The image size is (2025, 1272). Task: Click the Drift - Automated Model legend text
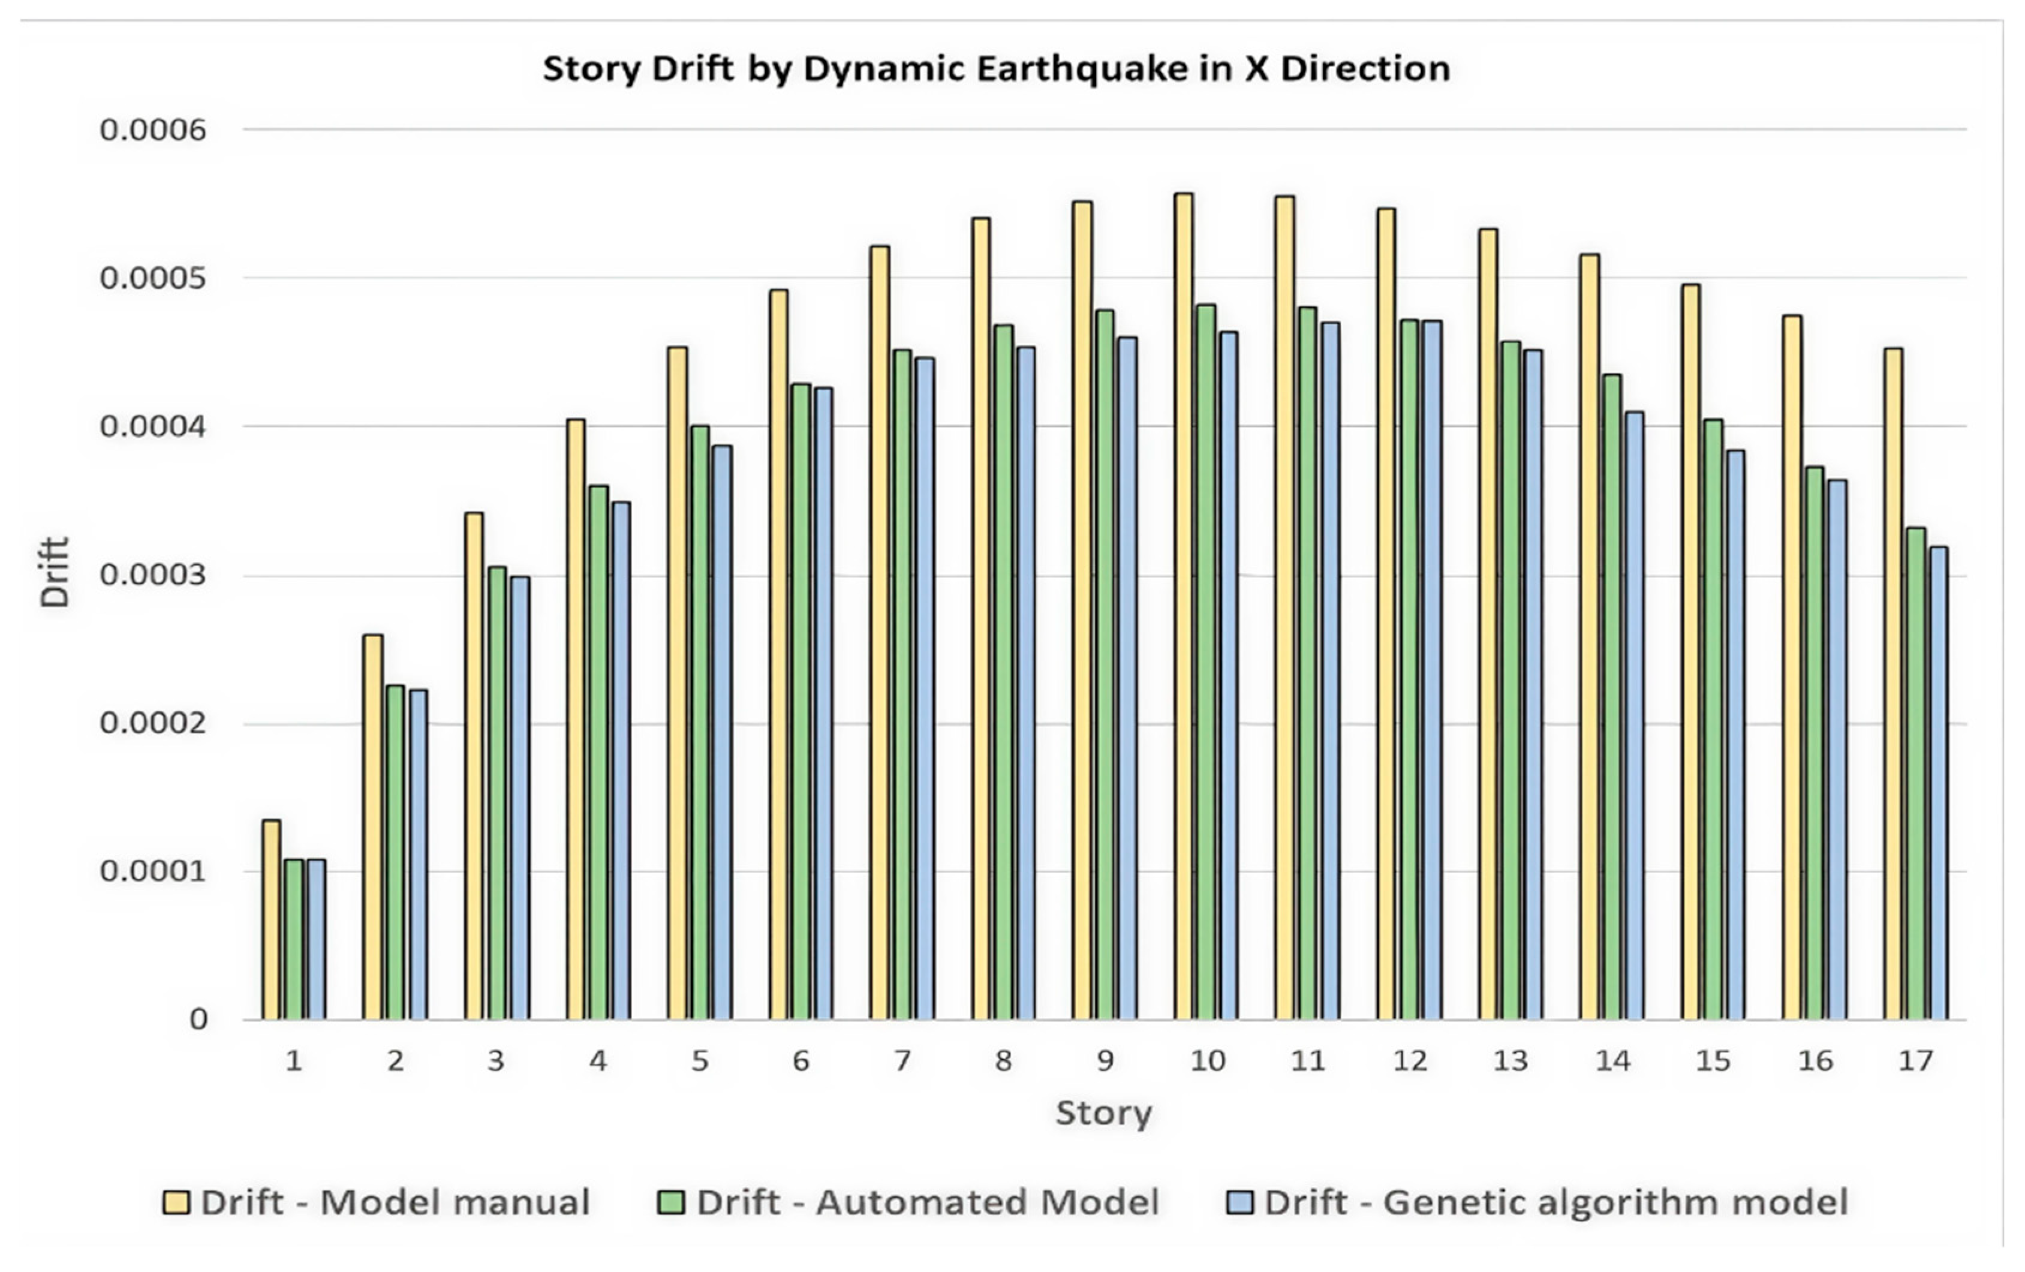[928, 1203]
